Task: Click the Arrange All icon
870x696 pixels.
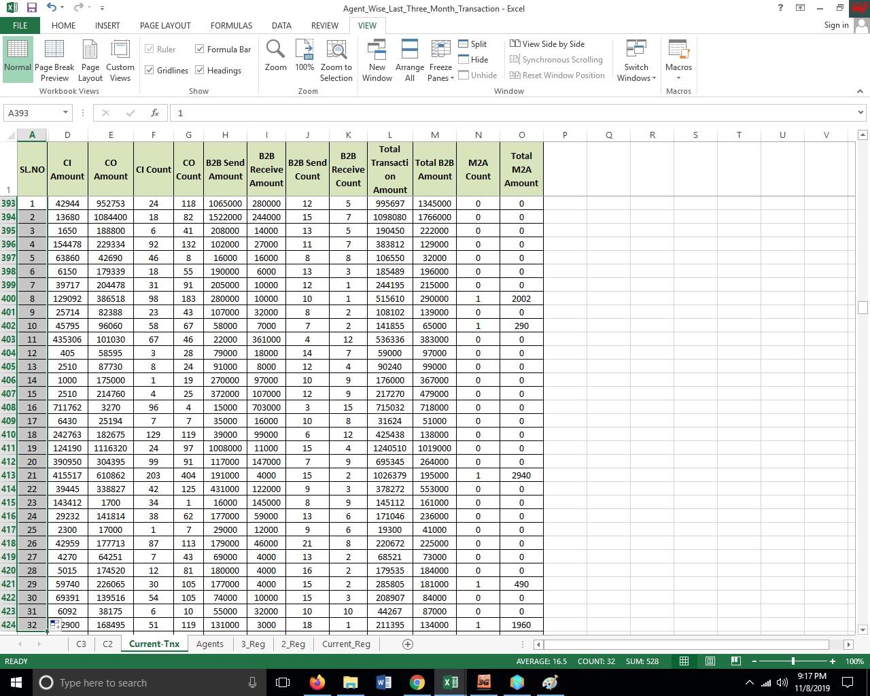Action: [x=409, y=58]
